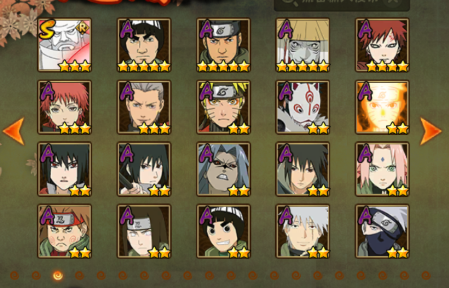Jump to the first page swirl indicator
Screen dimensions: 449x288
pos(15,276)
